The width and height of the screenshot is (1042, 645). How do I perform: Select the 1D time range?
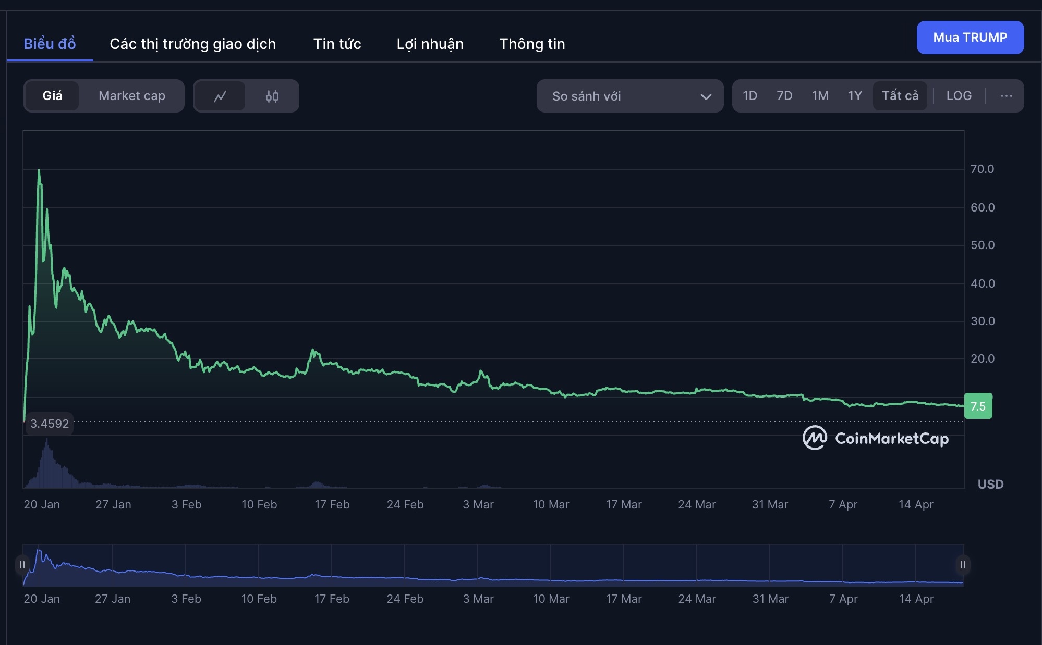point(749,96)
